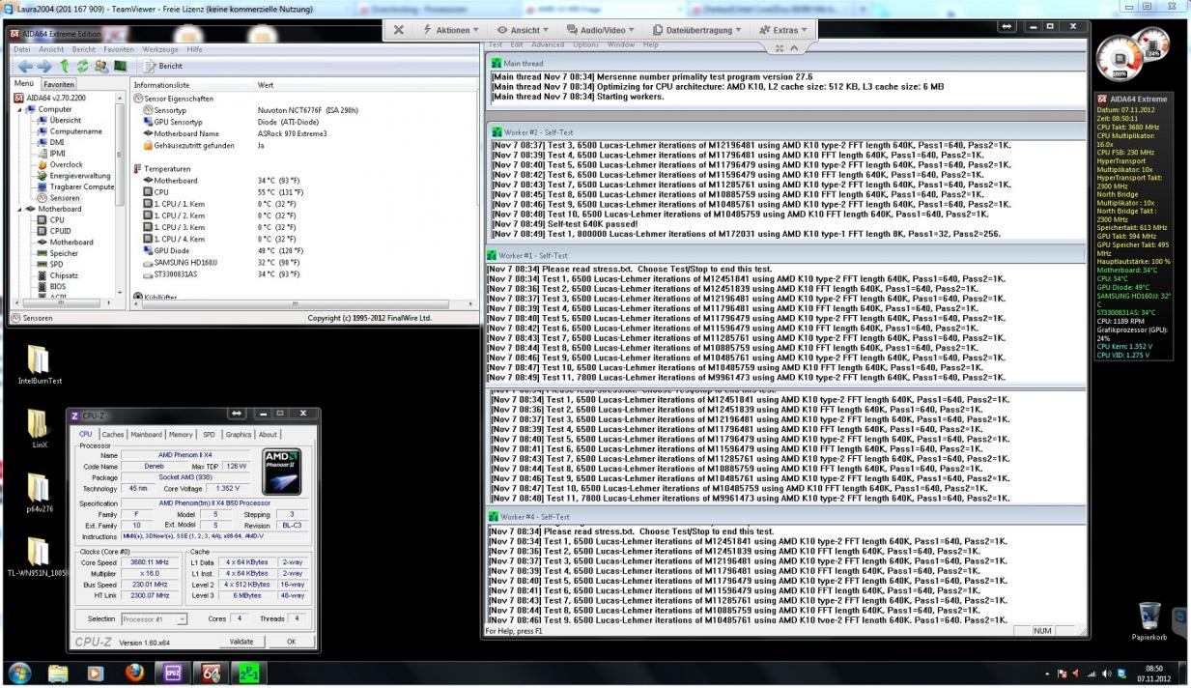Refresh AIDA64 sensor values
The width and height of the screenshot is (1191, 688).
[x=84, y=66]
